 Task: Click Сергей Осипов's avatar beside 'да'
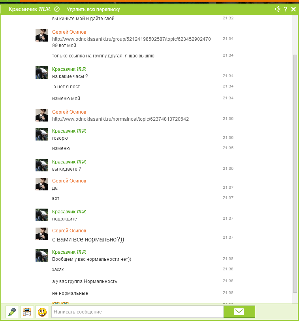coord(42,184)
